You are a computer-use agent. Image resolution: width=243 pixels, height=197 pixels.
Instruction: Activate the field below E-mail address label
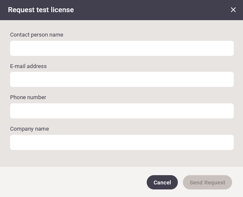(x=122, y=79)
